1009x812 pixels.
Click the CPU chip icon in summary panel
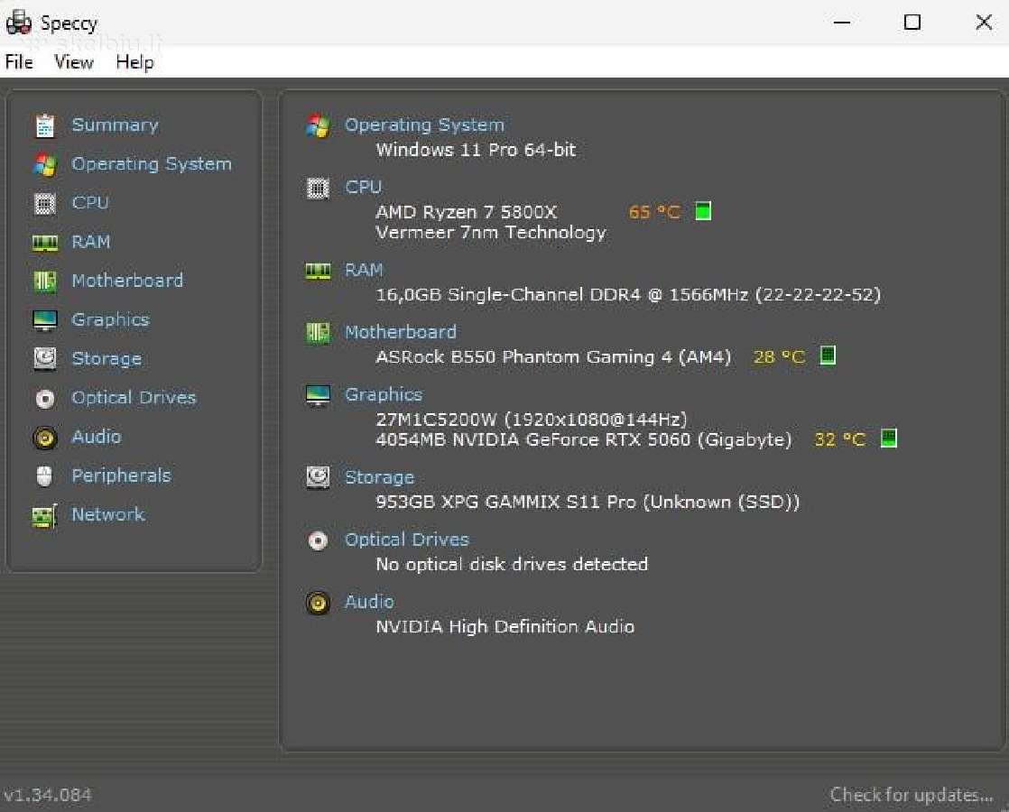point(318,188)
